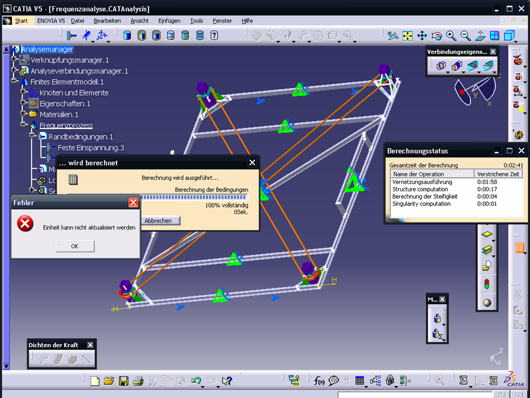The image size is (530, 398).
Task: Click first icon in Verbindungseigens toolbar
Action: tap(441, 66)
